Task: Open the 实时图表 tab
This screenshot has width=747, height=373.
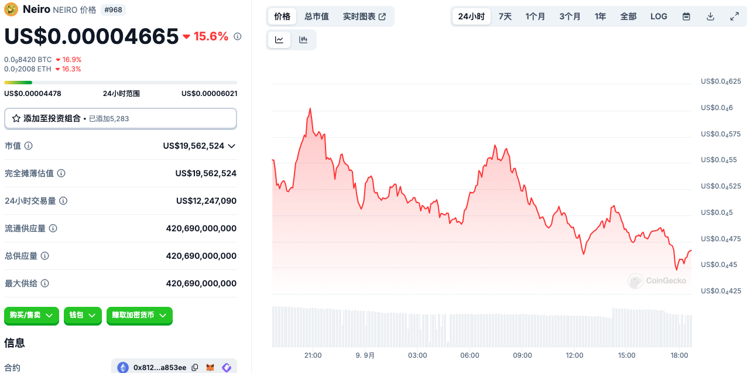Action: [x=364, y=16]
